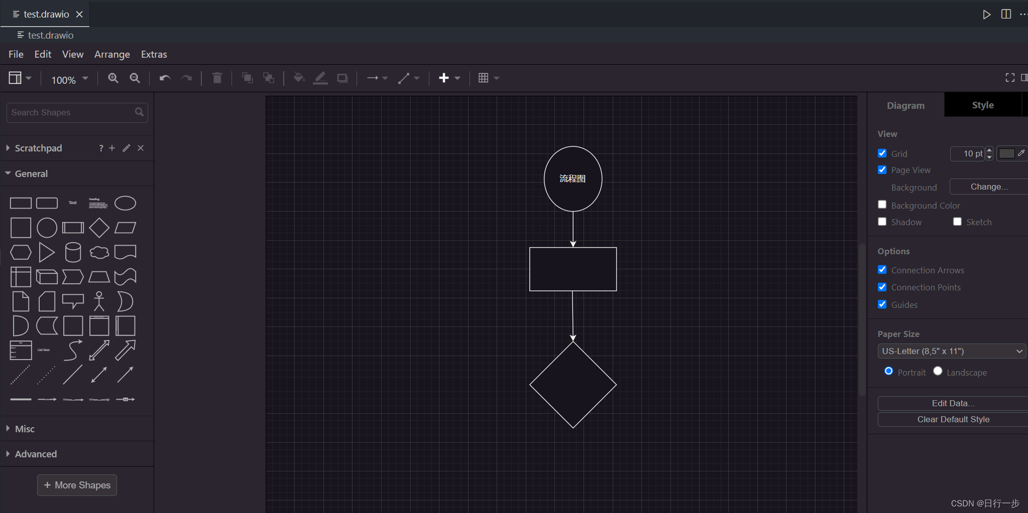1028x513 pixels.
Task: Toggle the Grid checkbox
Action: (882, 153)
